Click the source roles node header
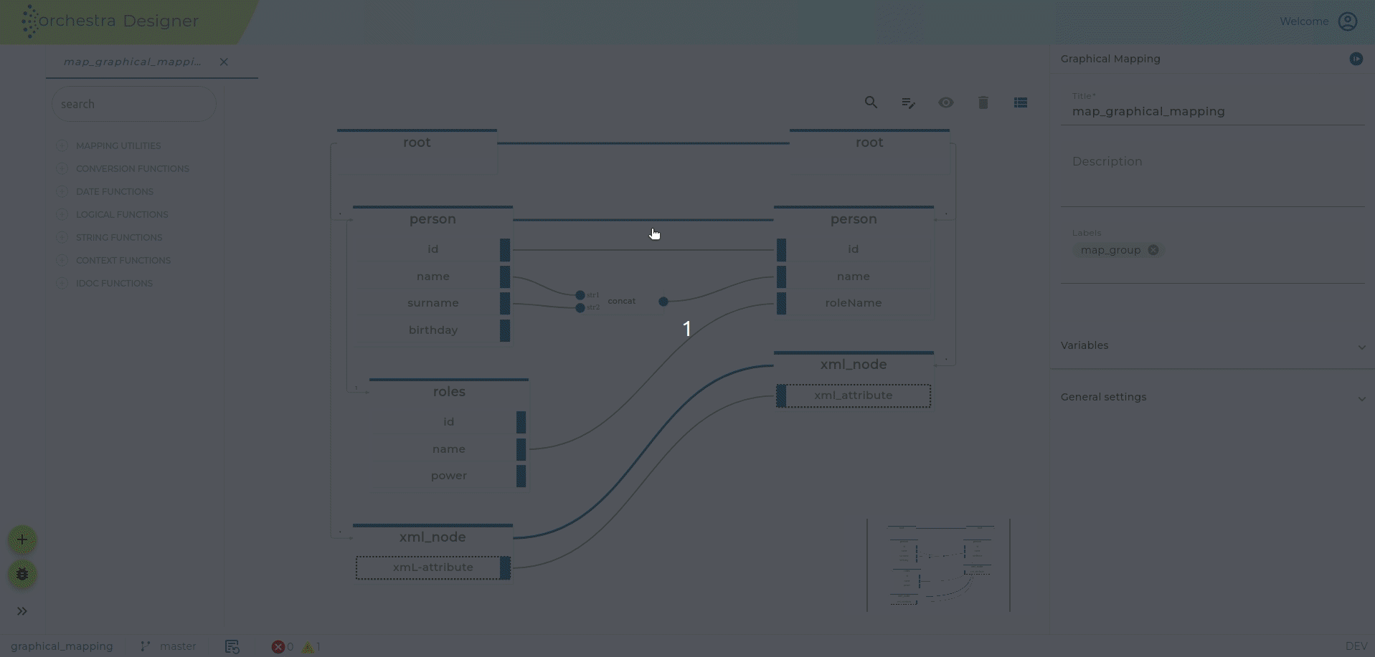Screen dimensions: 1375x657 click(x=449, y=392)
